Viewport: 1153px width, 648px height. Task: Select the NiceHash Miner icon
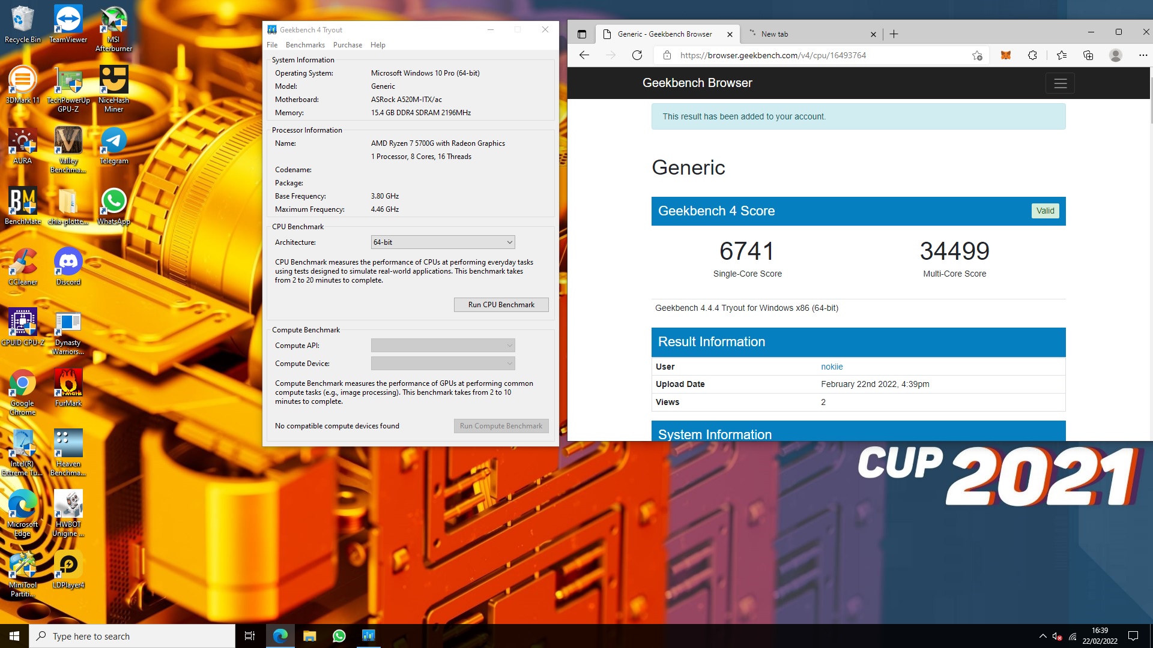113,89
